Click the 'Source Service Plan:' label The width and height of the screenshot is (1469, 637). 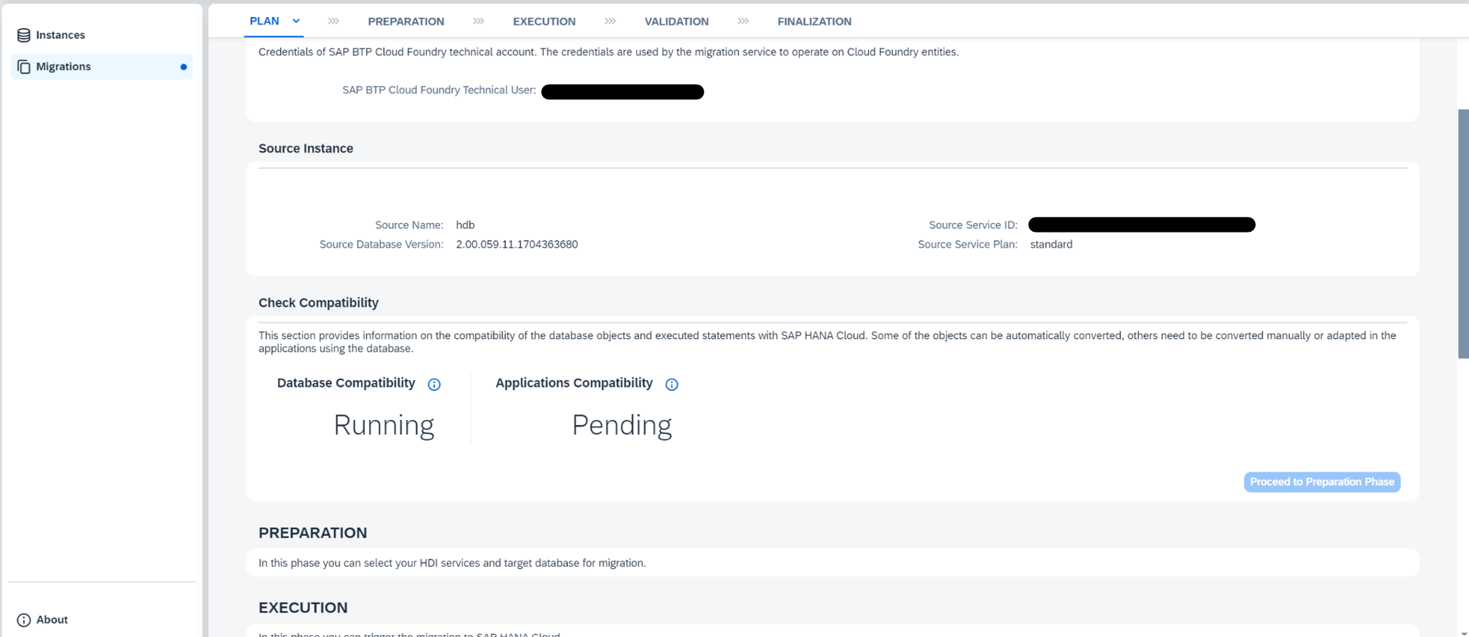coord(967,245)
